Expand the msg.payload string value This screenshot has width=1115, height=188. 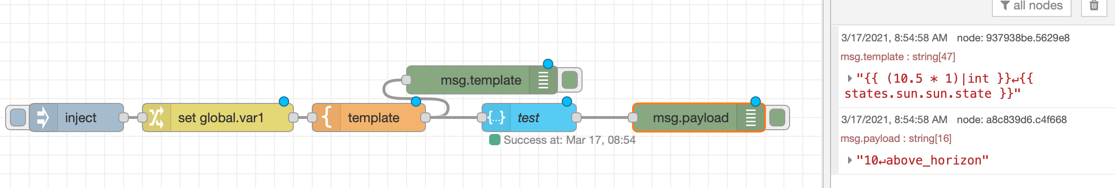coord(849,160)
